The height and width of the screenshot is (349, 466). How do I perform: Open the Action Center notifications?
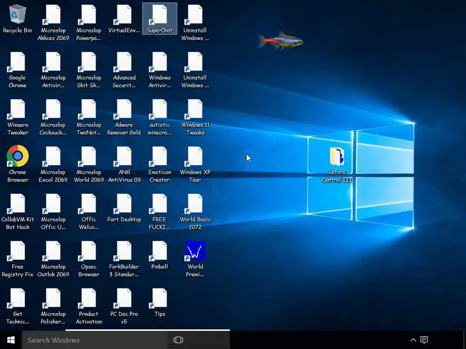(424, 340)
